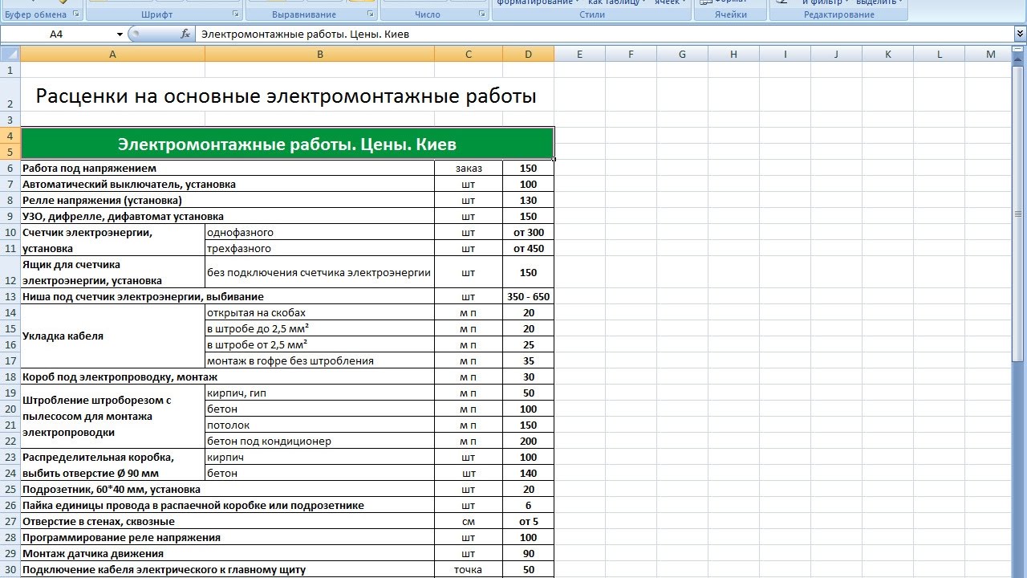
Task: Select cell 'Распределительная коробка, выбить отверстие'
Action: coord(112,465)
